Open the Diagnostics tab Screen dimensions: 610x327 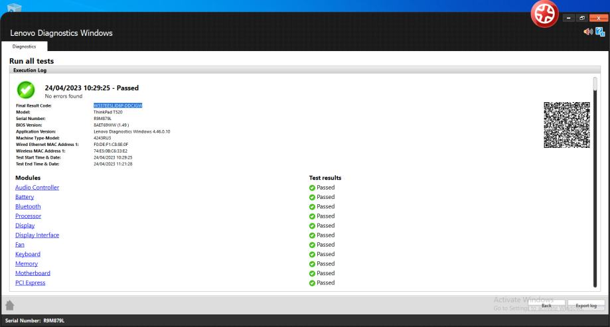(24, 46)
